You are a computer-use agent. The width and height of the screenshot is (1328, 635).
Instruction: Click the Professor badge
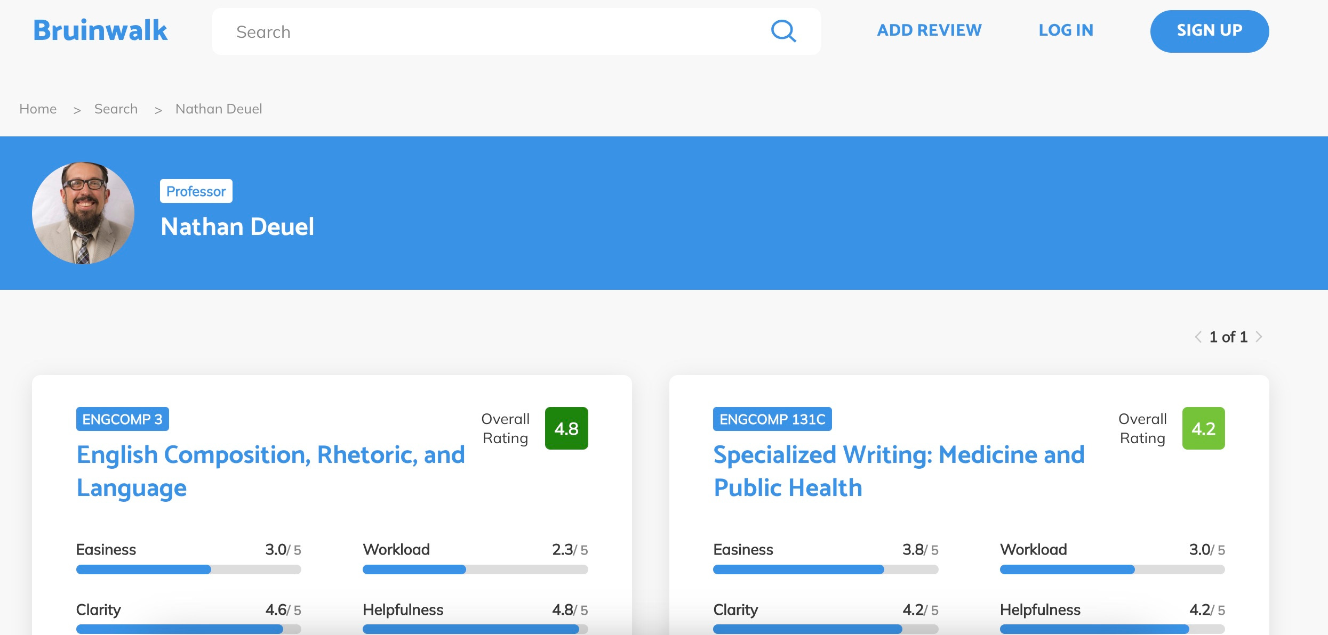[196, 191]
